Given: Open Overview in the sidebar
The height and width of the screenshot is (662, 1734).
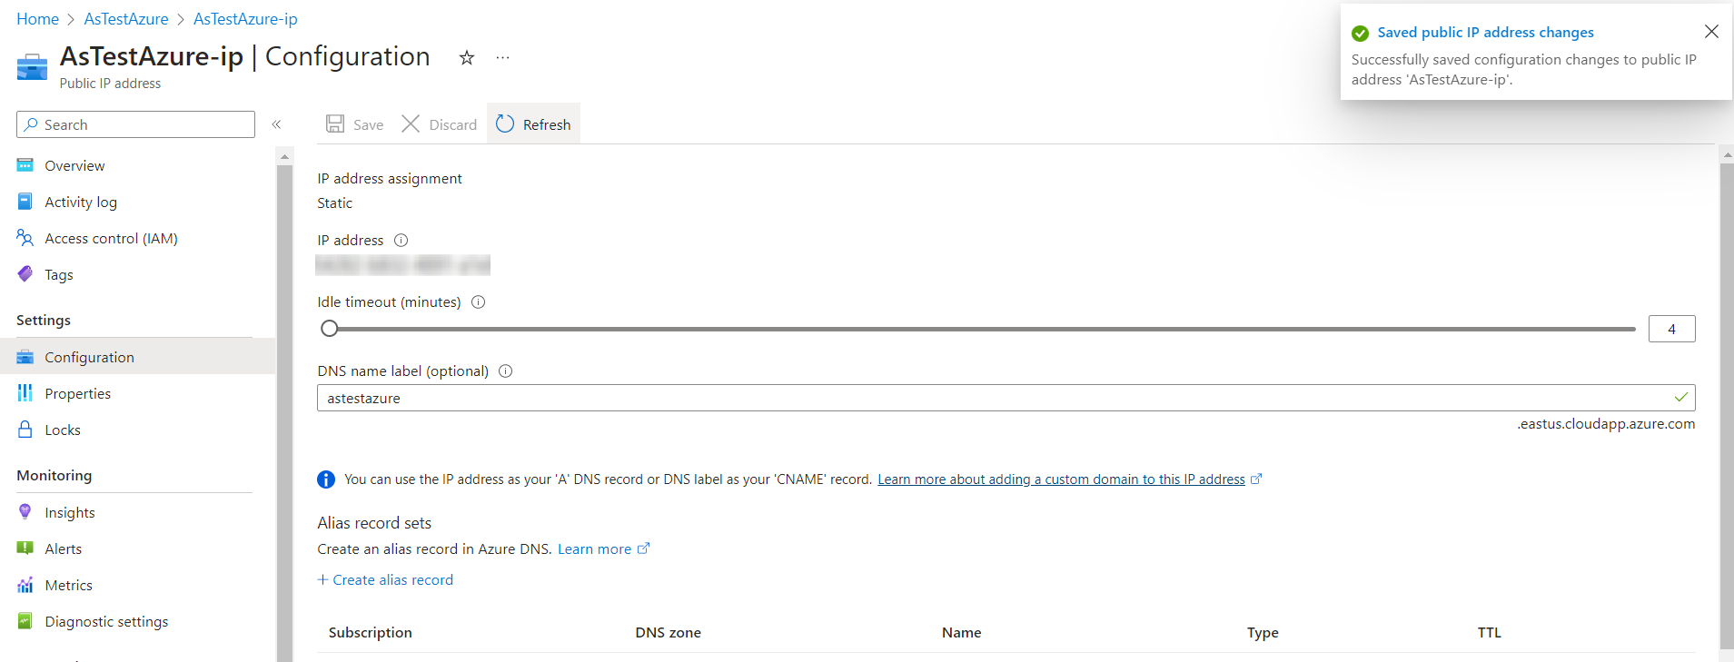Looking at the screenshot, I should [74, 166].
